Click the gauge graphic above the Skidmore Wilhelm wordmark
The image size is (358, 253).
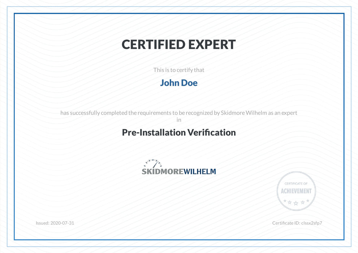point(153,163)
